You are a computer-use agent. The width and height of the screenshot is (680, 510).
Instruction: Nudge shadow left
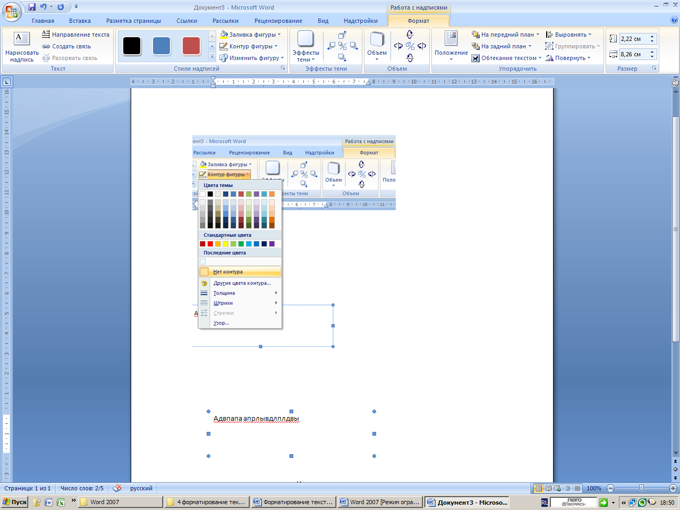331,46
